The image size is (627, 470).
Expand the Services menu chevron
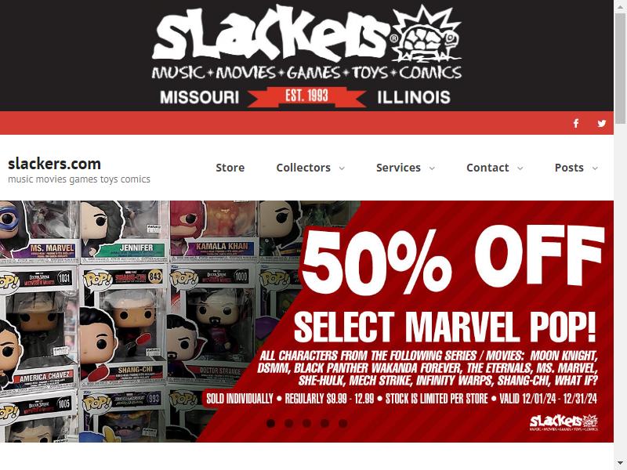(x=432, y=168)
